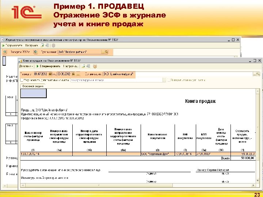Click next period arrow in journal window
Image resolution: width=263 pixels, height=197 pixels.
point(35,52)
